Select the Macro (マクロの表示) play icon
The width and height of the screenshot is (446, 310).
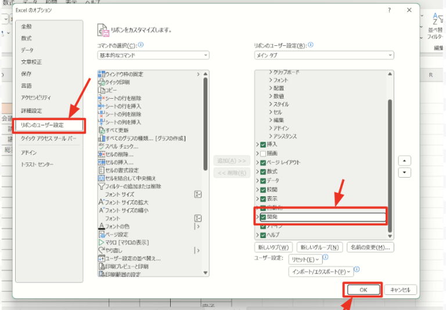(x=102, y=242)
